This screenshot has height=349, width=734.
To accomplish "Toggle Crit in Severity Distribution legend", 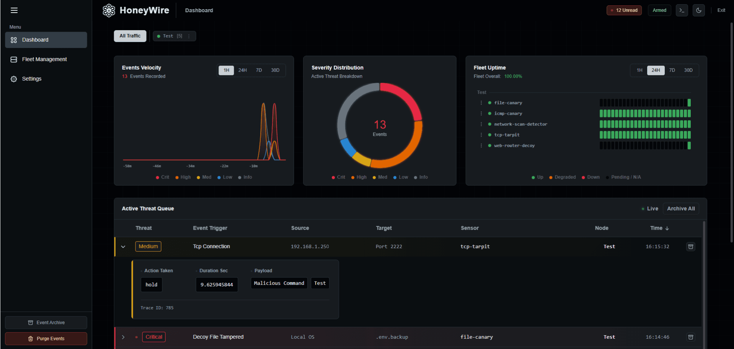I will 338,177.
